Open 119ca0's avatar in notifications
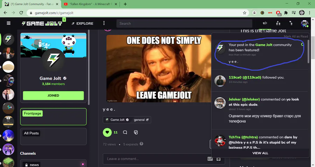This screenshot has height=167, width=315. (220, 81)
